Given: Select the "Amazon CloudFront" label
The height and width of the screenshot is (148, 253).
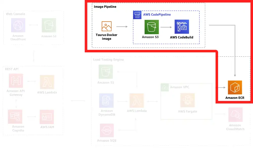Looking at the screenshot, I should pyautogui.click(x=18, y=38).
